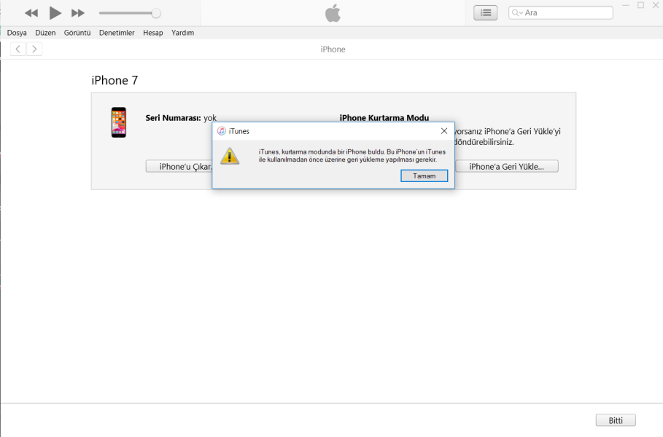Screen dimensions: 663x437
Task: Open the Dosya menu
Action: (x=17, y=33)
